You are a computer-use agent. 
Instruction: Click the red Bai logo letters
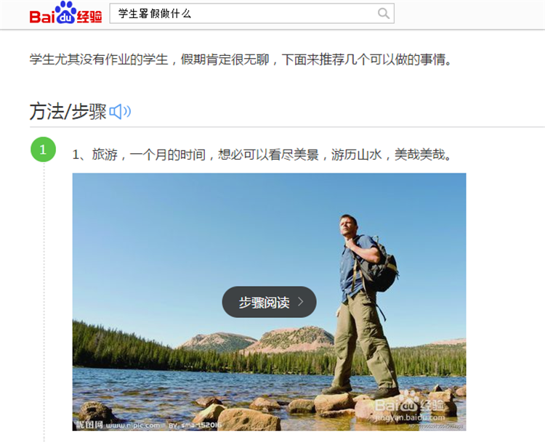42,17
